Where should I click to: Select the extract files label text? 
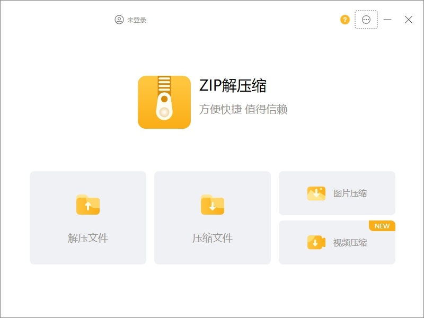coord(87,238)
